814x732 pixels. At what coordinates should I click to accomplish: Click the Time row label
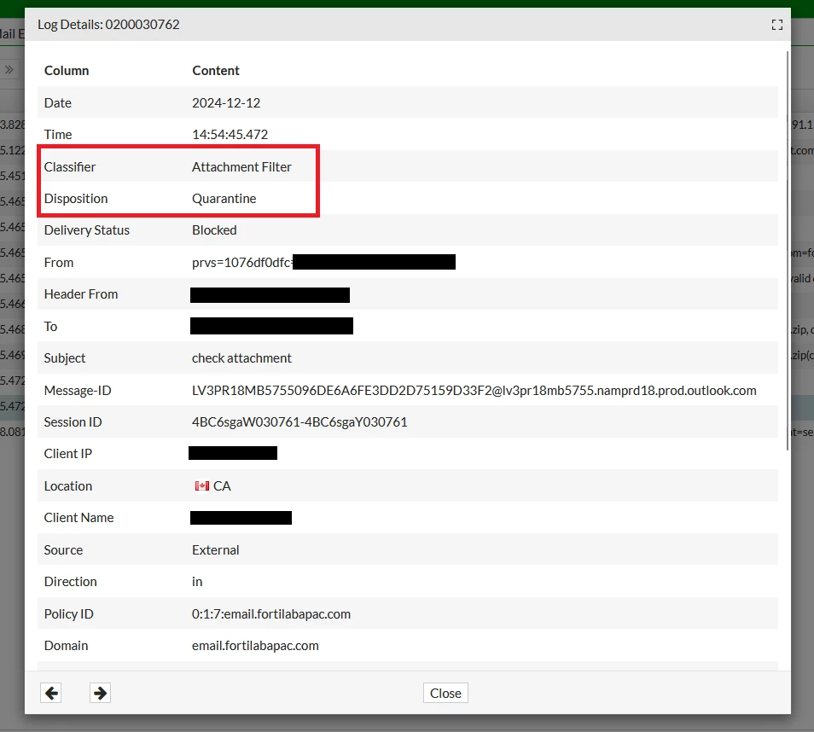[x=58, y=135]
